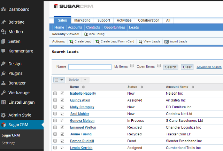
Task: Click the SugarCRM cube sidebar icon
Action: pyautogui.click(x=3, y=125)
